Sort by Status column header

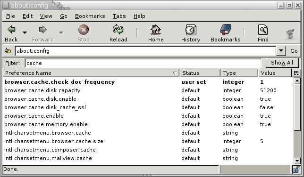tap(200, 73)
